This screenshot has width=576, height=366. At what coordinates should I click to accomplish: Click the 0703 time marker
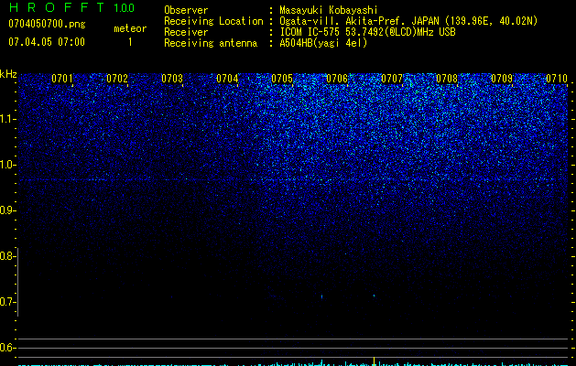172,79
